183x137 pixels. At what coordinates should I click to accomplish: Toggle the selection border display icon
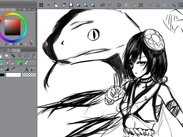[165, 5]
